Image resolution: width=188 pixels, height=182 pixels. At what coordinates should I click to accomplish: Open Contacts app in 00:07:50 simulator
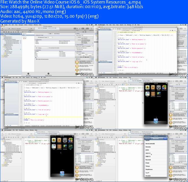tap(59, 140)
